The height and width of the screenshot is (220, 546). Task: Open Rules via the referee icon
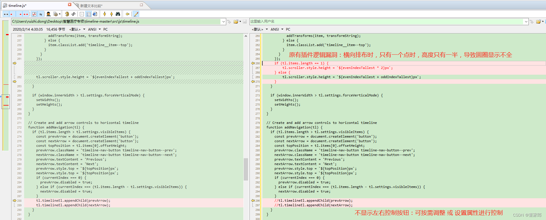point(49,14)
